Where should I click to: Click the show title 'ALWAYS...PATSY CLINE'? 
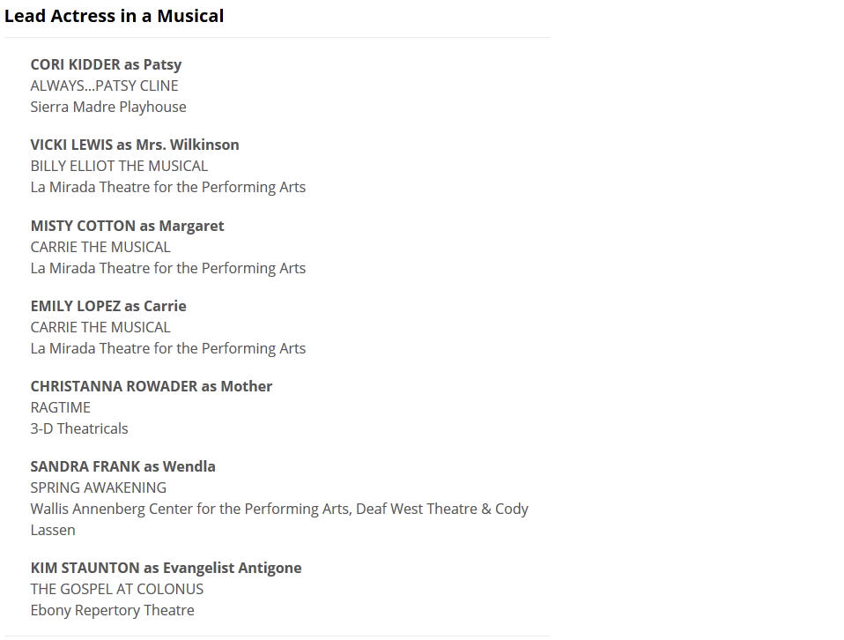click(x=104, y=86)
